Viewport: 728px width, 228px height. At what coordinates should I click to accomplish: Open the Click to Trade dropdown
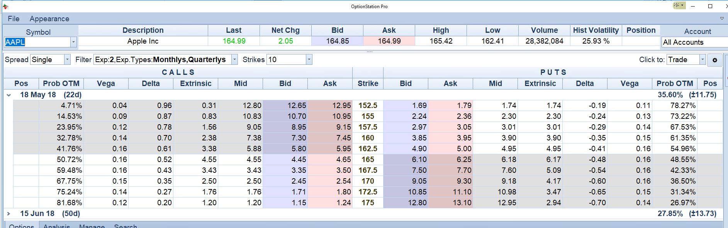click(703, 60)
